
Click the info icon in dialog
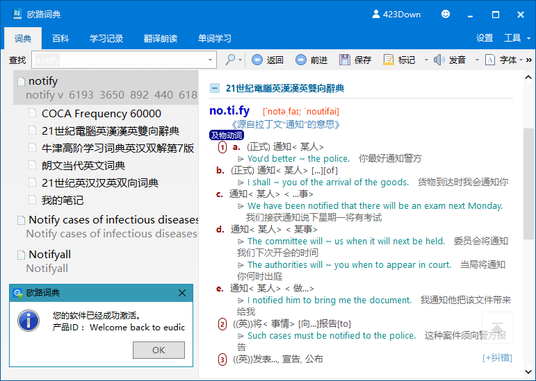tap(29, 321)
